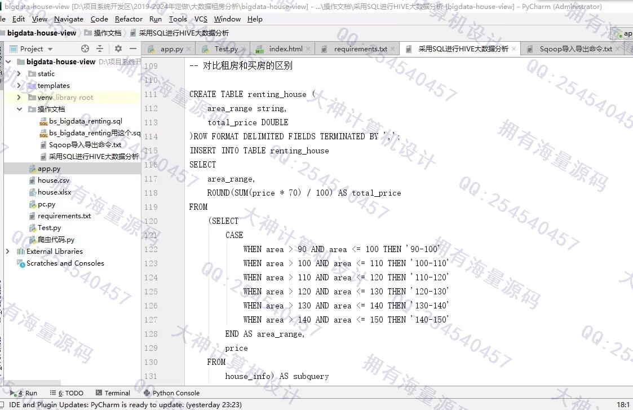The image size is (633, 410).
Task: Click the 18:1 cursor position indicator
Action: coord(623,405)
